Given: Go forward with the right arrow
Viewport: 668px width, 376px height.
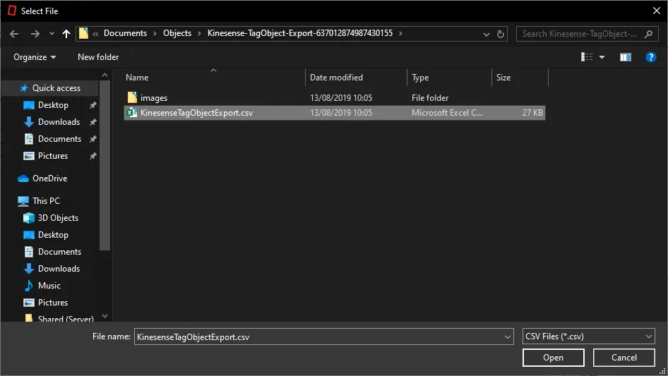Looking at the screenshot, I should (35, 34).
